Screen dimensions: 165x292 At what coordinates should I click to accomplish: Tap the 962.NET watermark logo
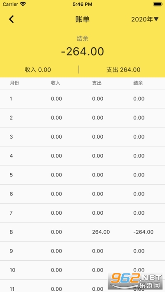135,281
